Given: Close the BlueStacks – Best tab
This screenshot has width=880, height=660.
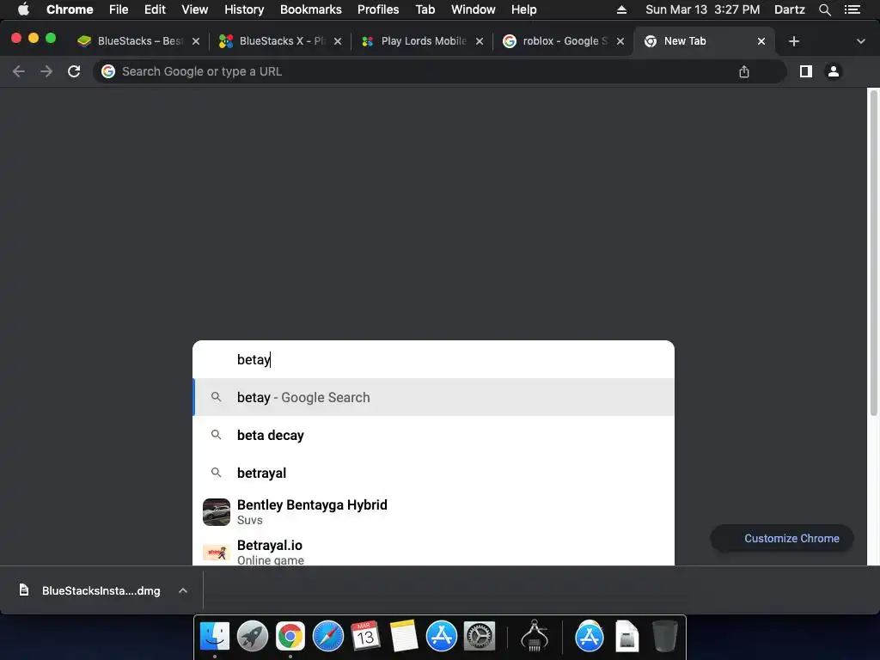Looking at the screenshot, I should 196,41.
